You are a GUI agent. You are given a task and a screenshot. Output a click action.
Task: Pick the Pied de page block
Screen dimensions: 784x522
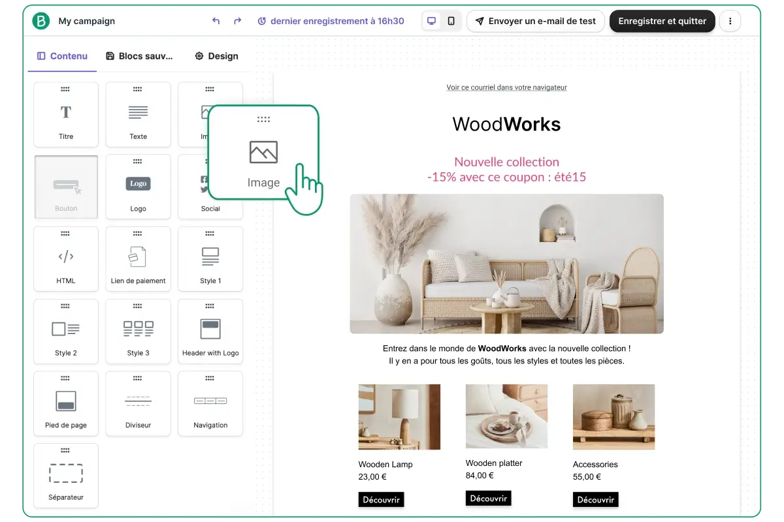65,403
